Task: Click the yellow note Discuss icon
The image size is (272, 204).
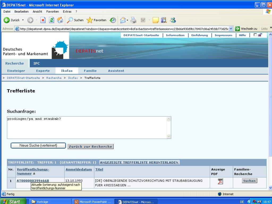Action: [x=155, y=20]
